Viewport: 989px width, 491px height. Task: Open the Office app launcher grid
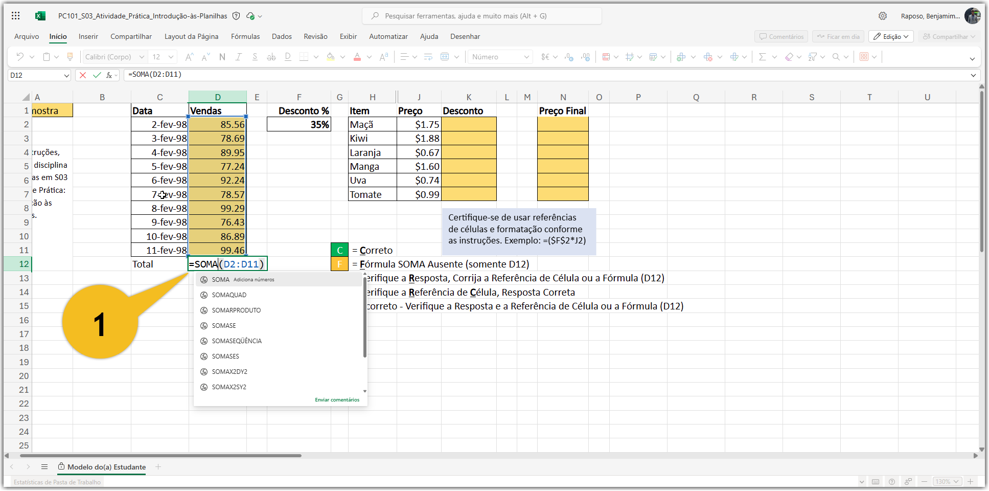click(x=16, y=16)
